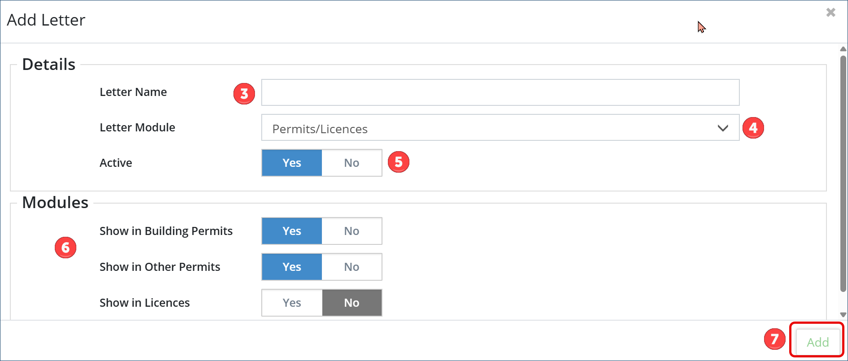Click red step marker number 7
848x361 pixels.
coord(774,339)
